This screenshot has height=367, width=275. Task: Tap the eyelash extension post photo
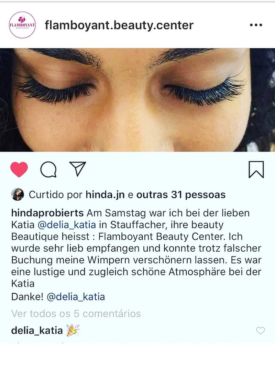pyautogui.click(x=137, y=100)
